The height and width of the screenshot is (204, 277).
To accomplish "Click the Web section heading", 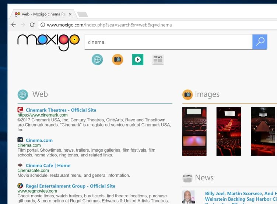I will tap(40, 94).
